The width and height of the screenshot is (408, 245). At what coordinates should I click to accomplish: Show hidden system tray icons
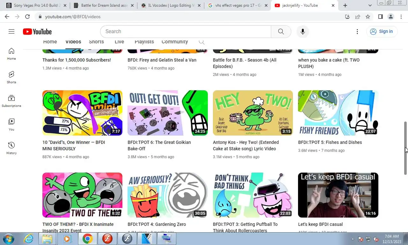(x=353, y=239)
